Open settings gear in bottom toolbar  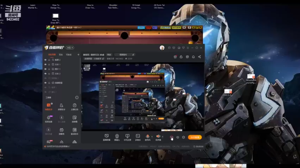183,137
